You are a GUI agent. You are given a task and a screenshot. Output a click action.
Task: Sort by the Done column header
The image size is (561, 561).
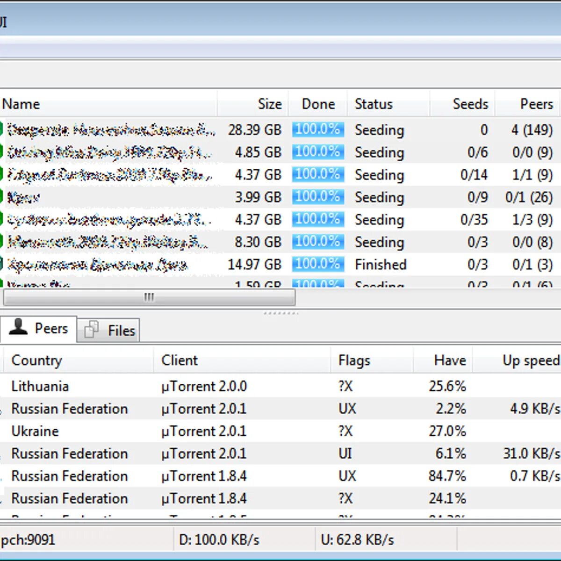point(318,104)
